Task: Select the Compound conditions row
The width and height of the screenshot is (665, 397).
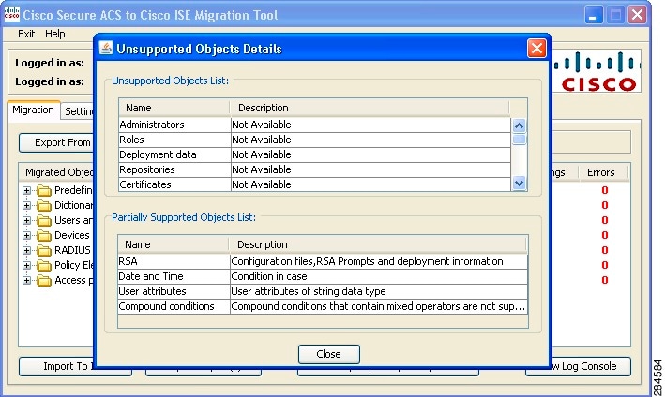Action: click(x=323, y=306)
